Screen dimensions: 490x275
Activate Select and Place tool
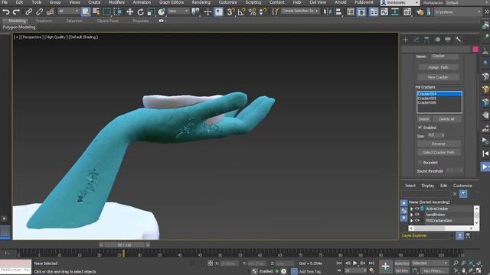162,12
